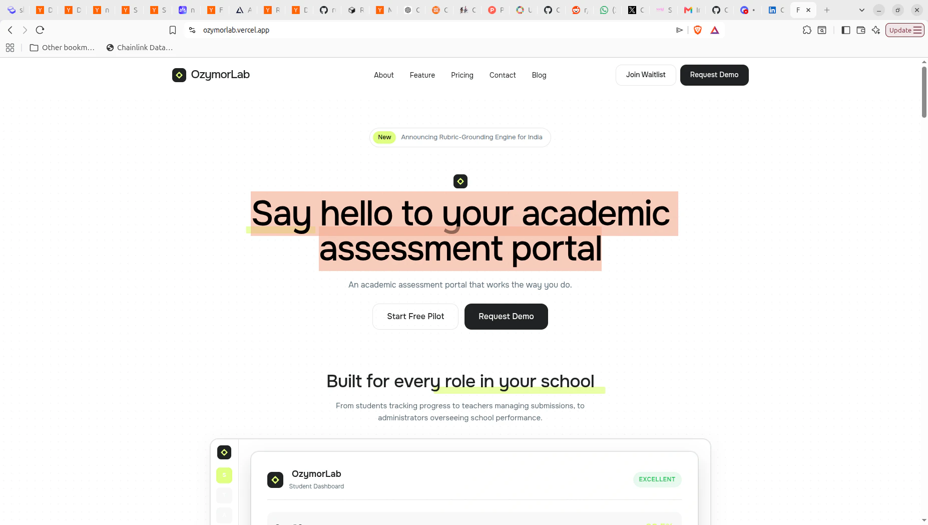Open the Pricing nav item
Viewport: 928px width, 525px height.
coord(462,75)
